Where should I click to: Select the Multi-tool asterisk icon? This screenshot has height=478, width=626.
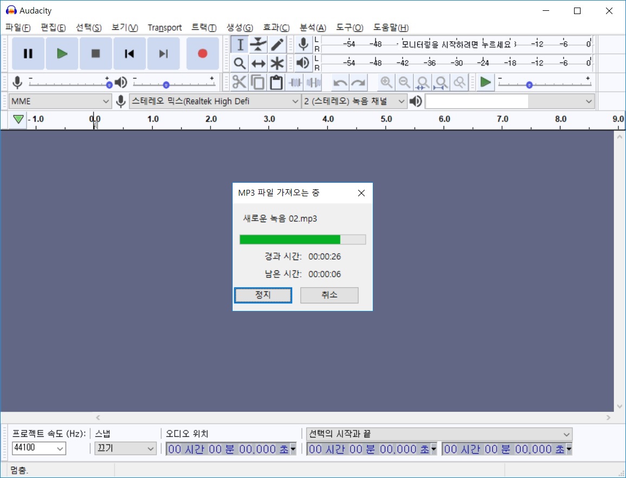click(x=277, y=63)
